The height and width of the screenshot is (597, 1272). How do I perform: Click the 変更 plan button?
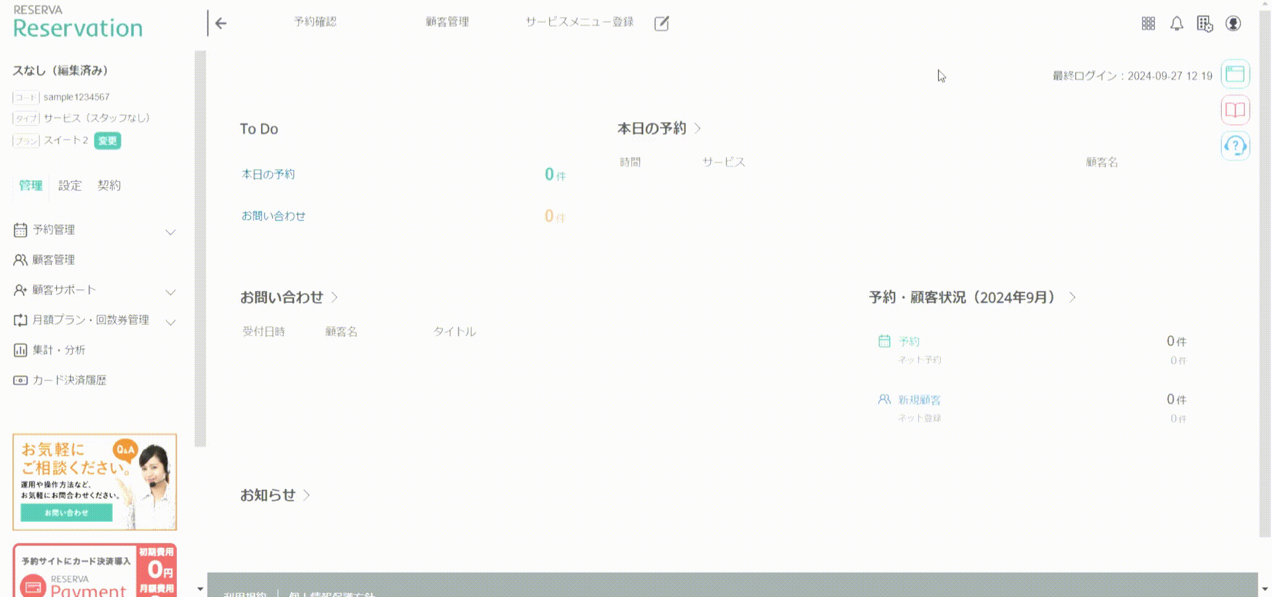point(107,140)
